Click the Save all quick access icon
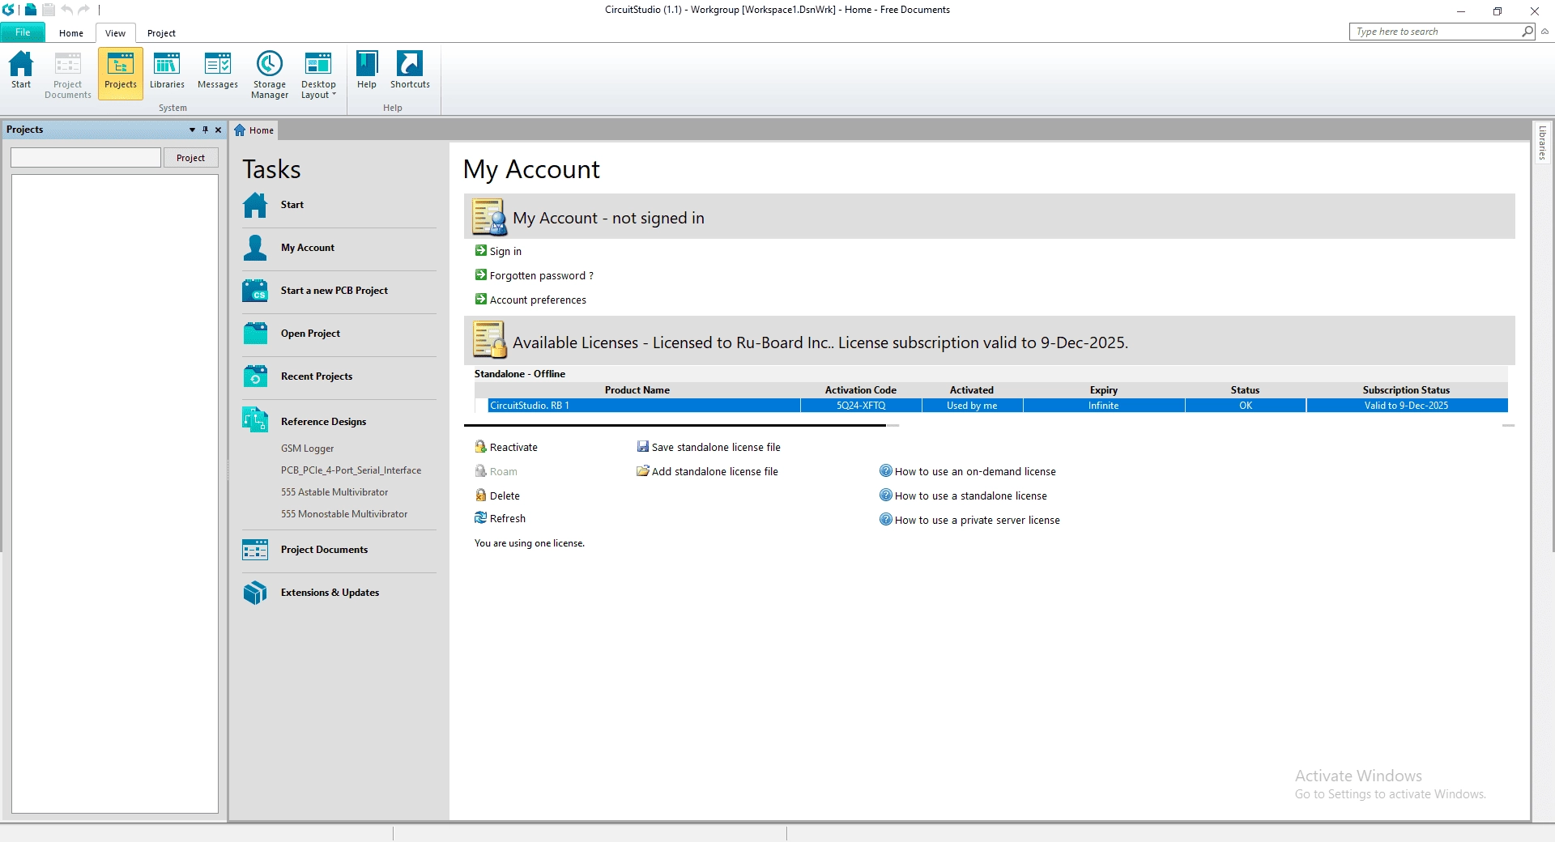This screenshot has width=1555, height=842. point(49,10)
